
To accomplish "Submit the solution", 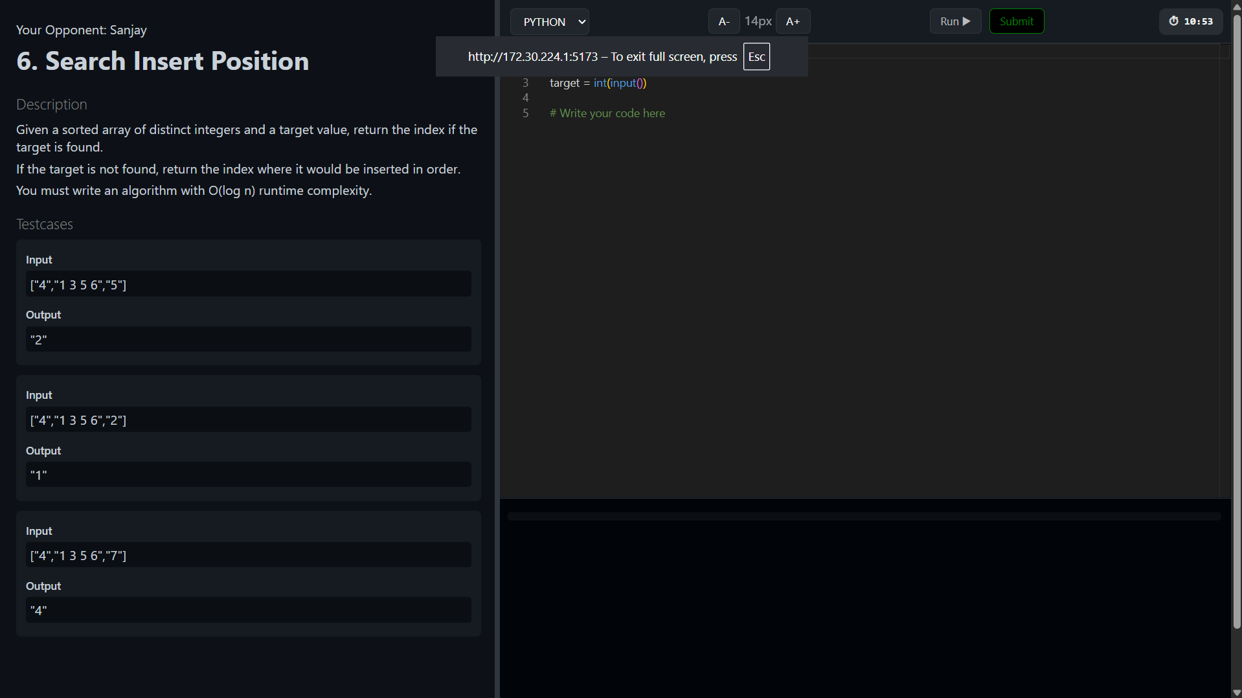I will pyautogui.click(x=1017, y=21).
